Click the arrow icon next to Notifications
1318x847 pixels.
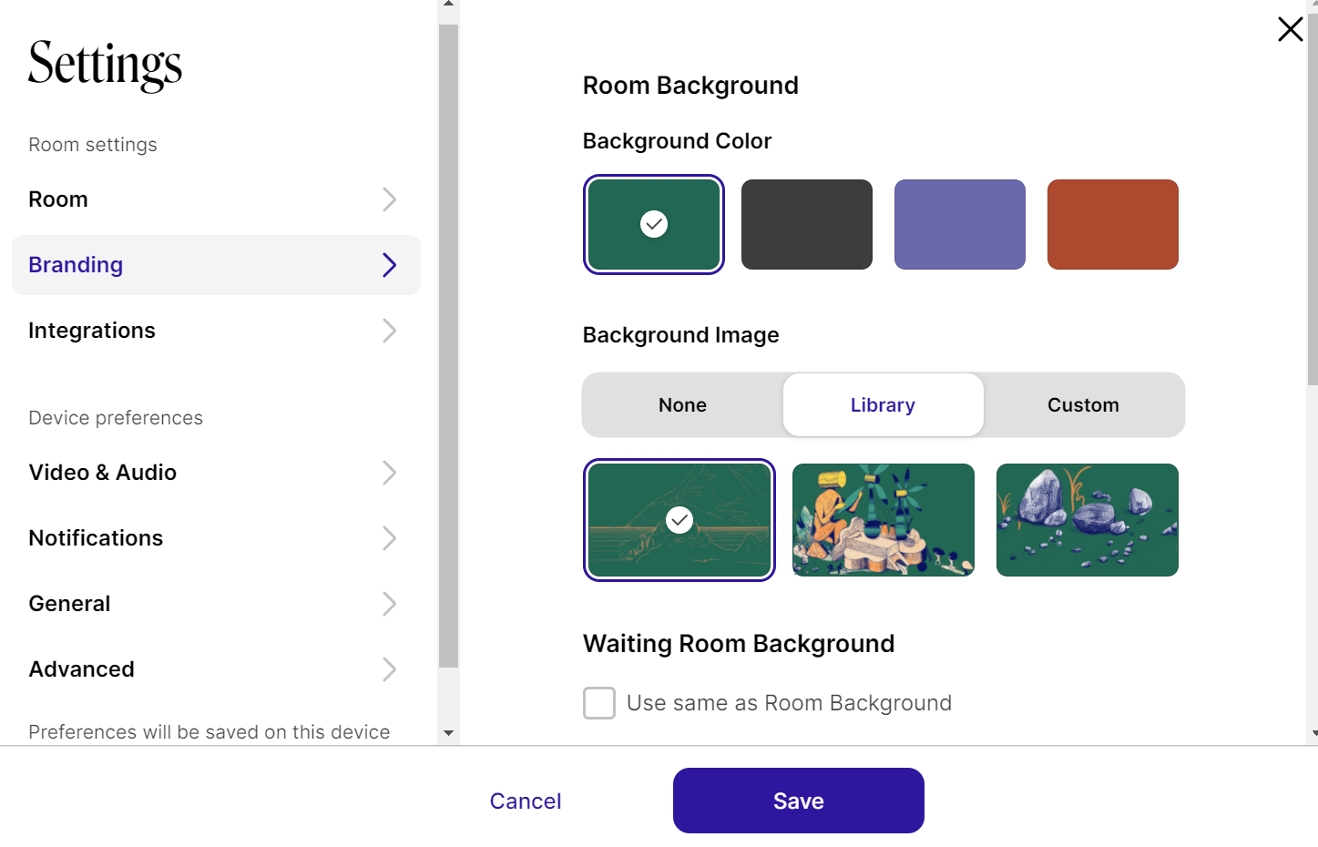click(x=389, y=538)
